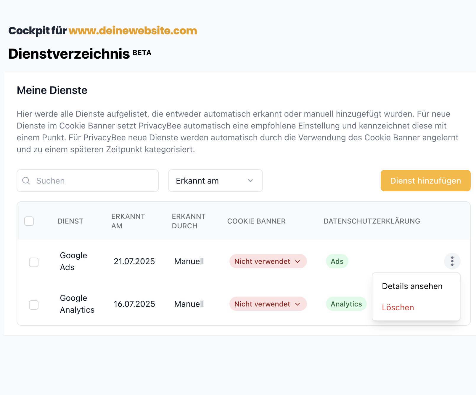Click the chevron arrow in Erkannt am dropdown
476x395 pixels.
250,181
